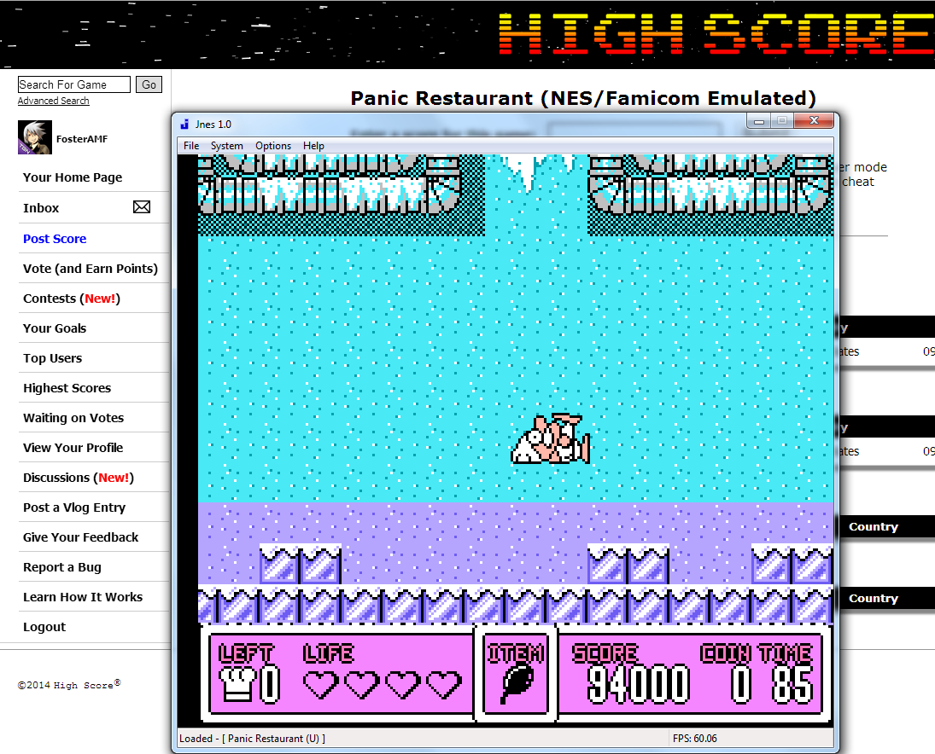Close the Jnes emulator window
Screen dimensions: 935x754
click(x=814, y=121)
